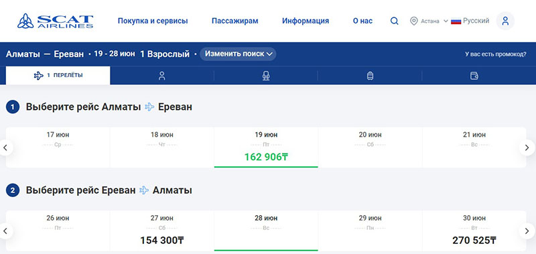
Task: Open the Покупка и сервисы menu
Action: tap(153, 21)
